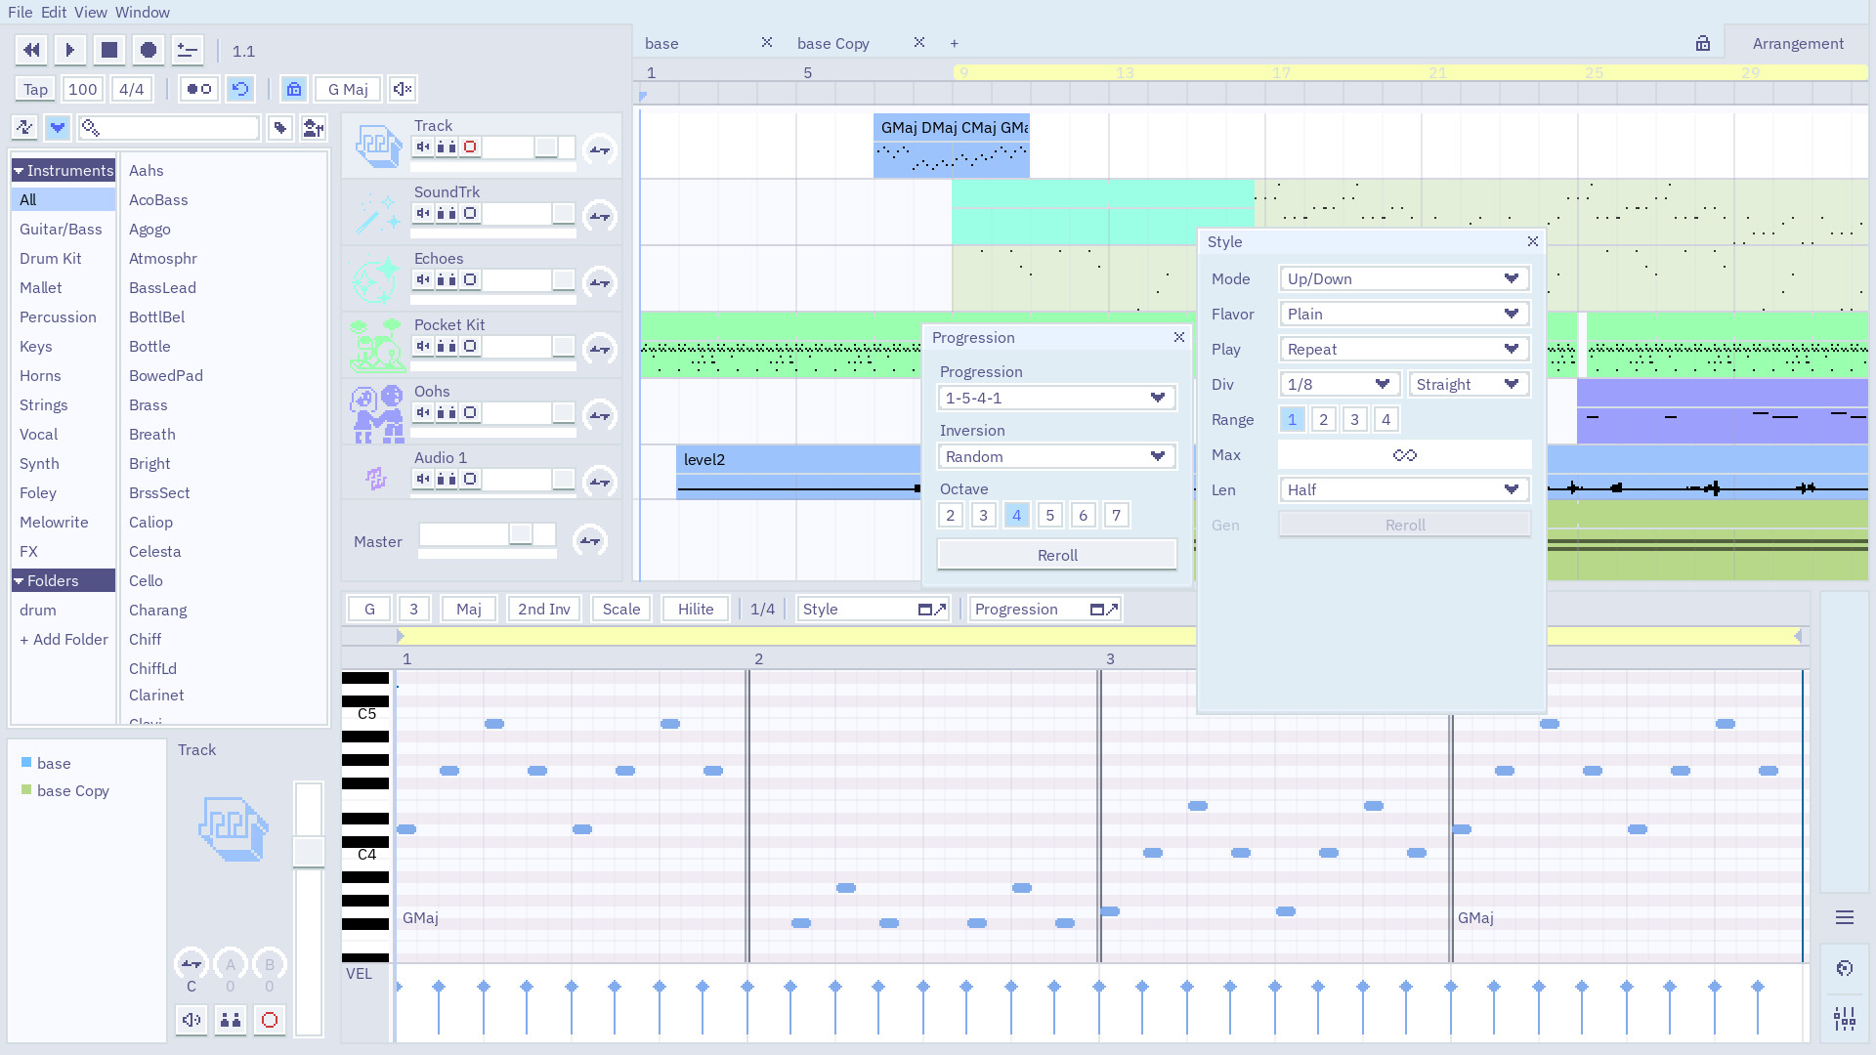
Task: Start playback with the play button
Action: (x=70, y=50)
